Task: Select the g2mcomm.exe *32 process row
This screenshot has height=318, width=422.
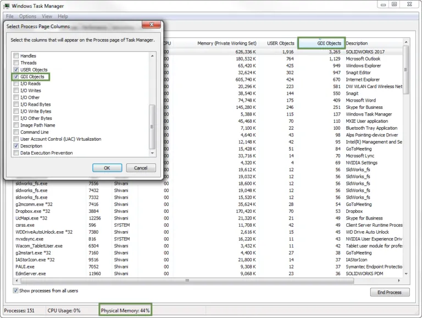Action: [209, 204]
